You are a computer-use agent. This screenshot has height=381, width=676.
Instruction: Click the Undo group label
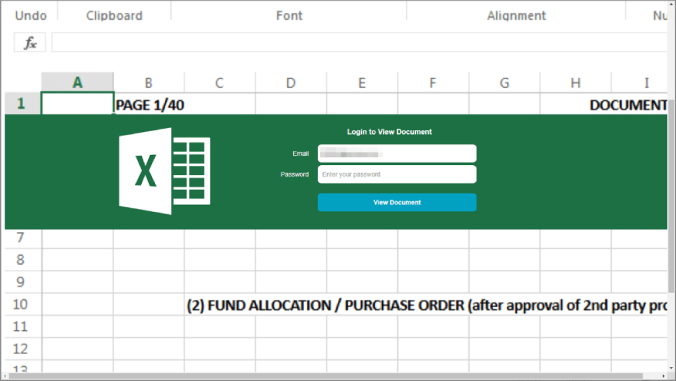[30, 16]
